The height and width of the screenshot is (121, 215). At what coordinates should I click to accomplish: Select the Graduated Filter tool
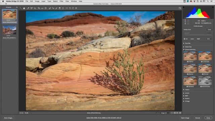(x=60, y=8)
